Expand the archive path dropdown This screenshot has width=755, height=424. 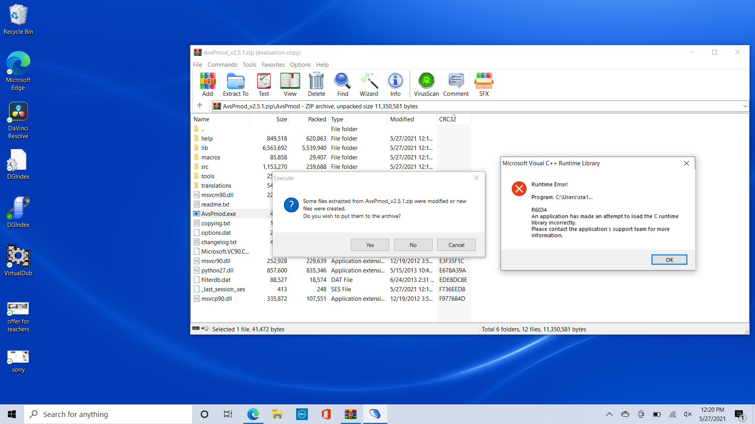point(745,106)
